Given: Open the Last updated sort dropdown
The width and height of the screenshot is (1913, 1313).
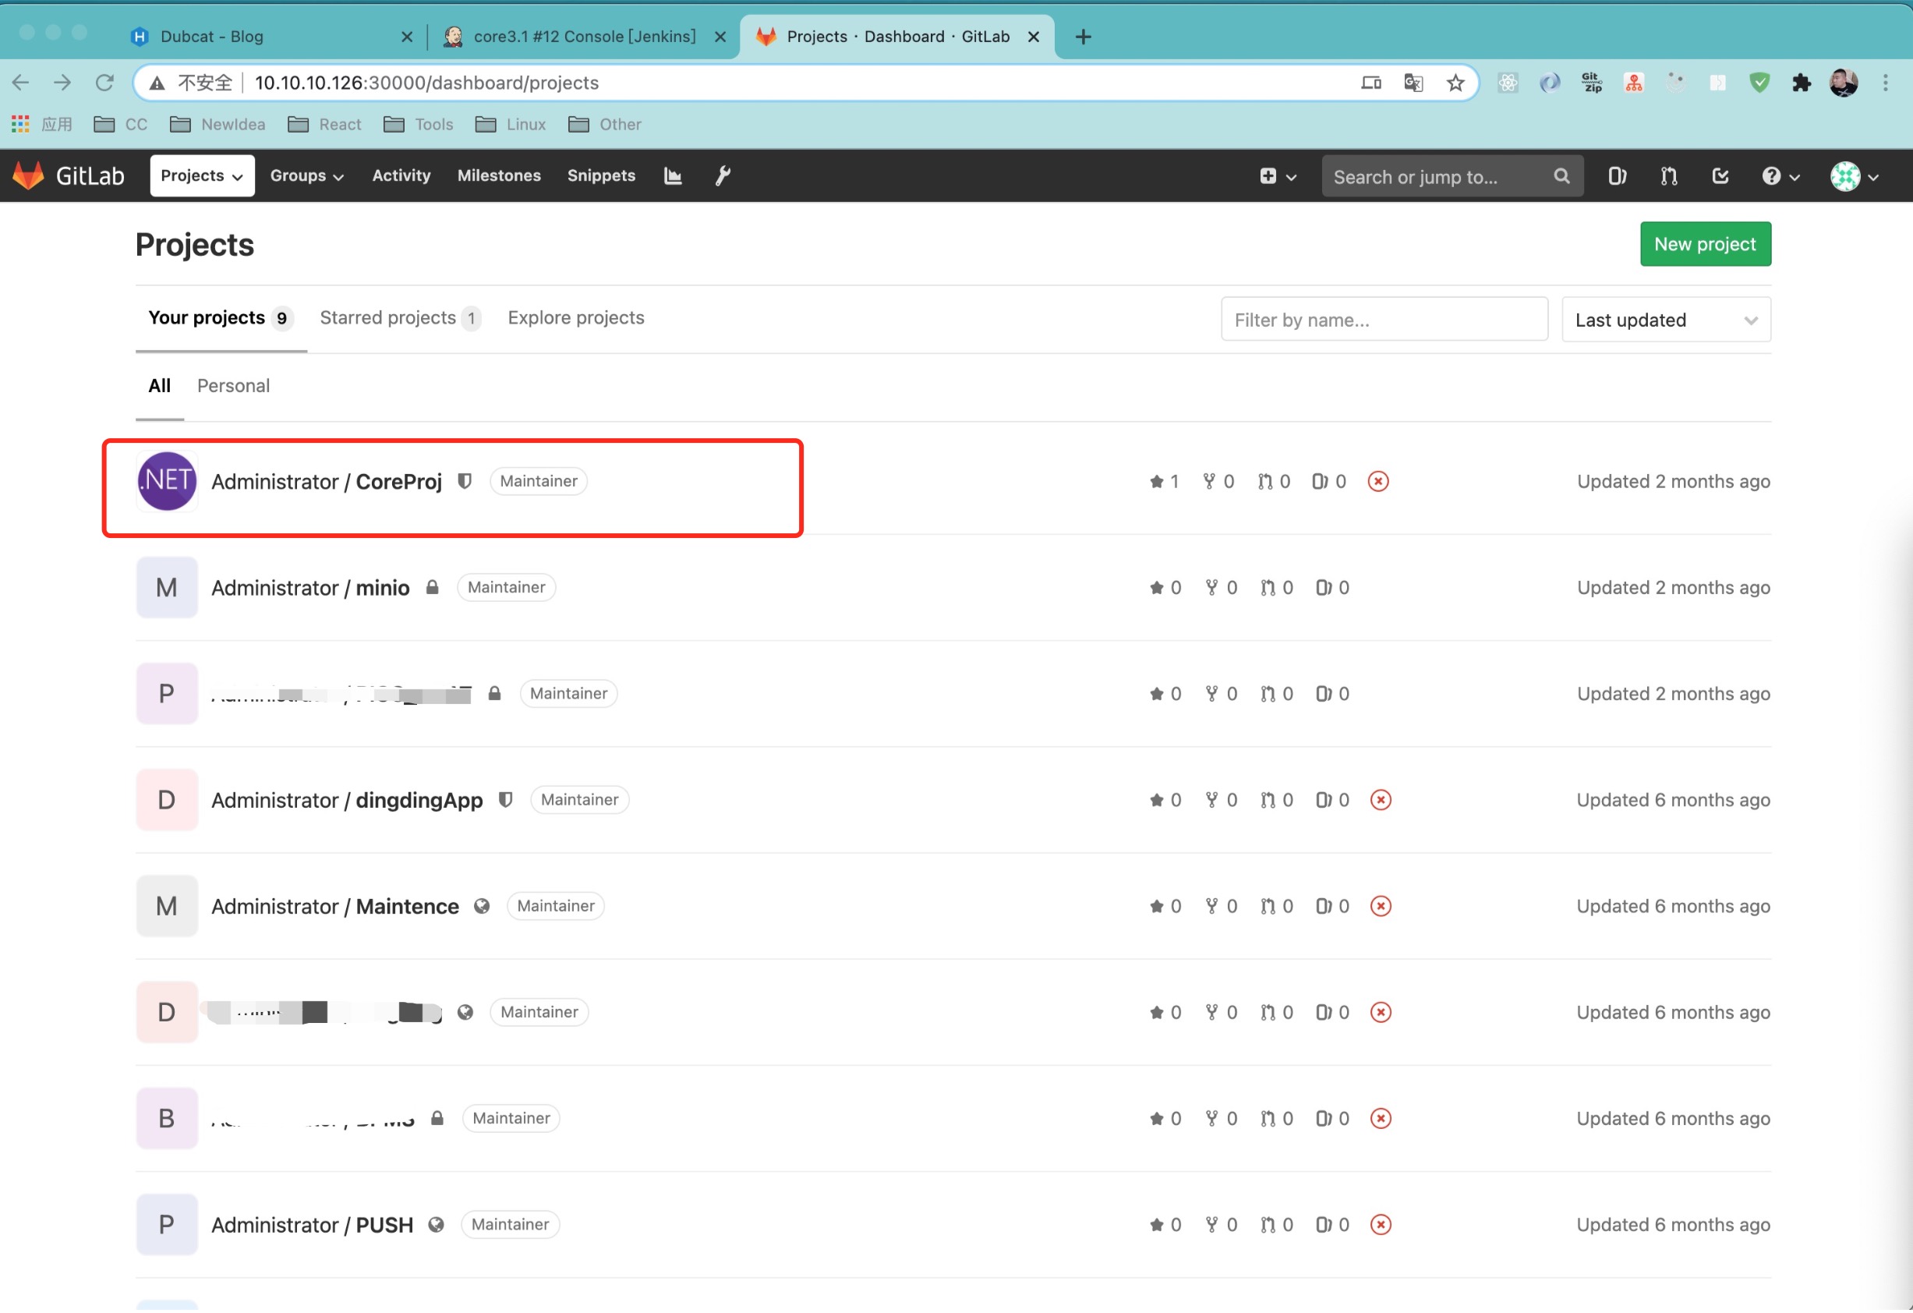Looking at the screenshot, I should coord(1665,320).
